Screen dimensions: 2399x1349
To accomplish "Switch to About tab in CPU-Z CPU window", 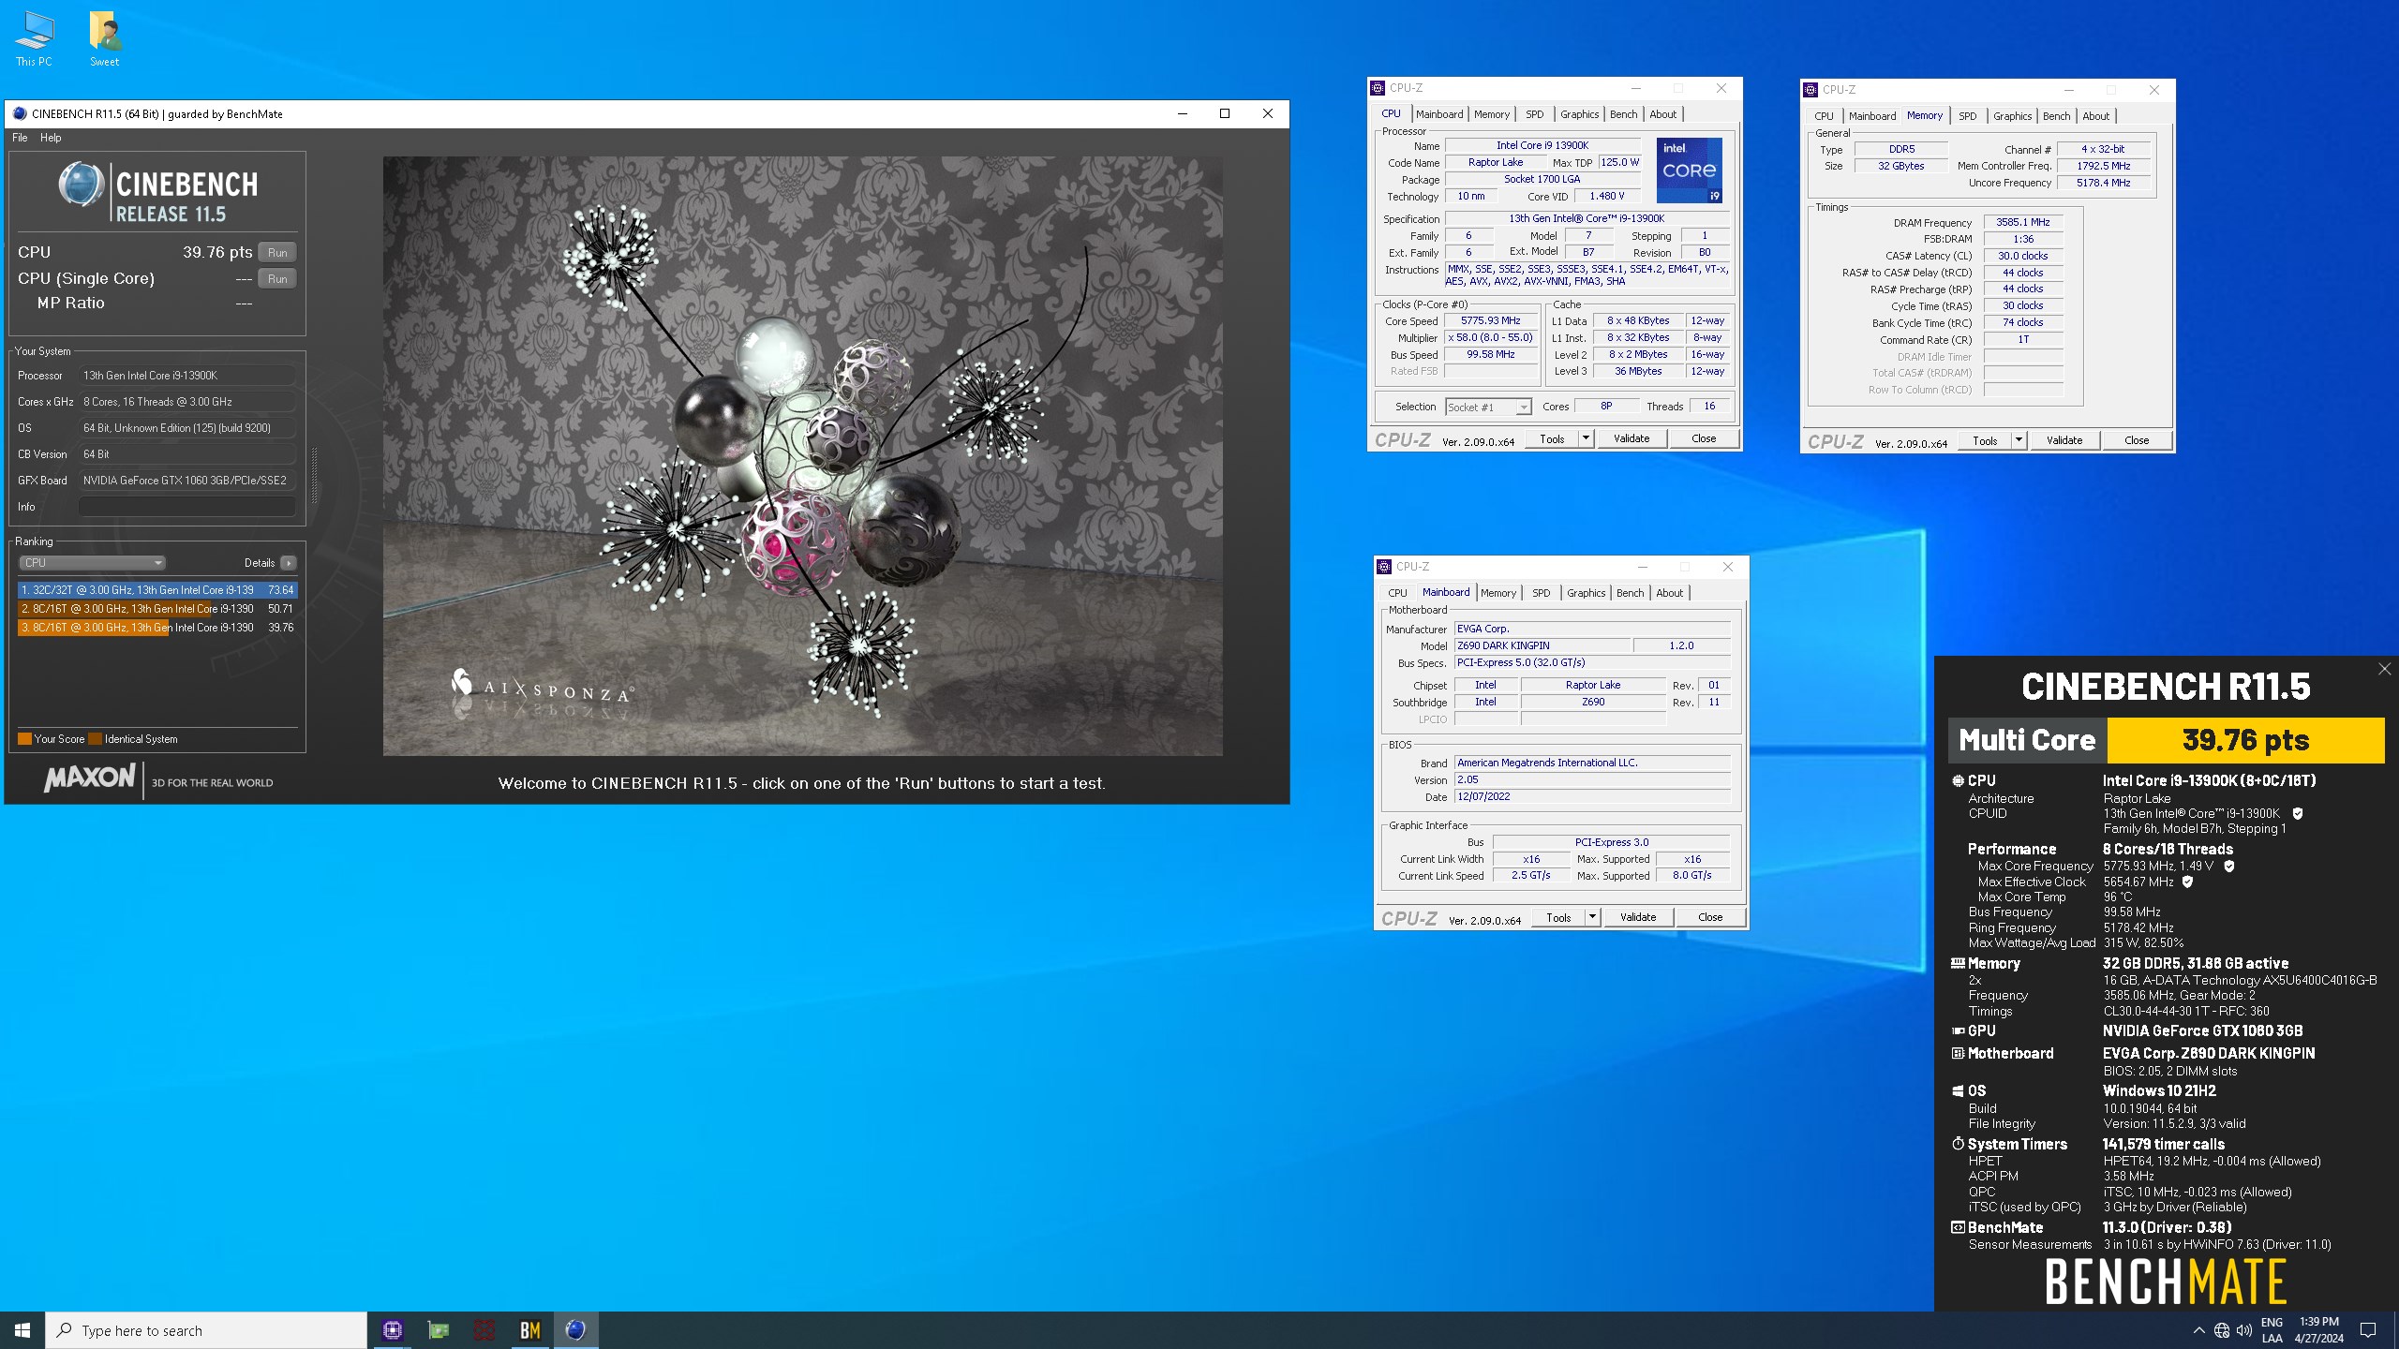I will pos(1663,114).
